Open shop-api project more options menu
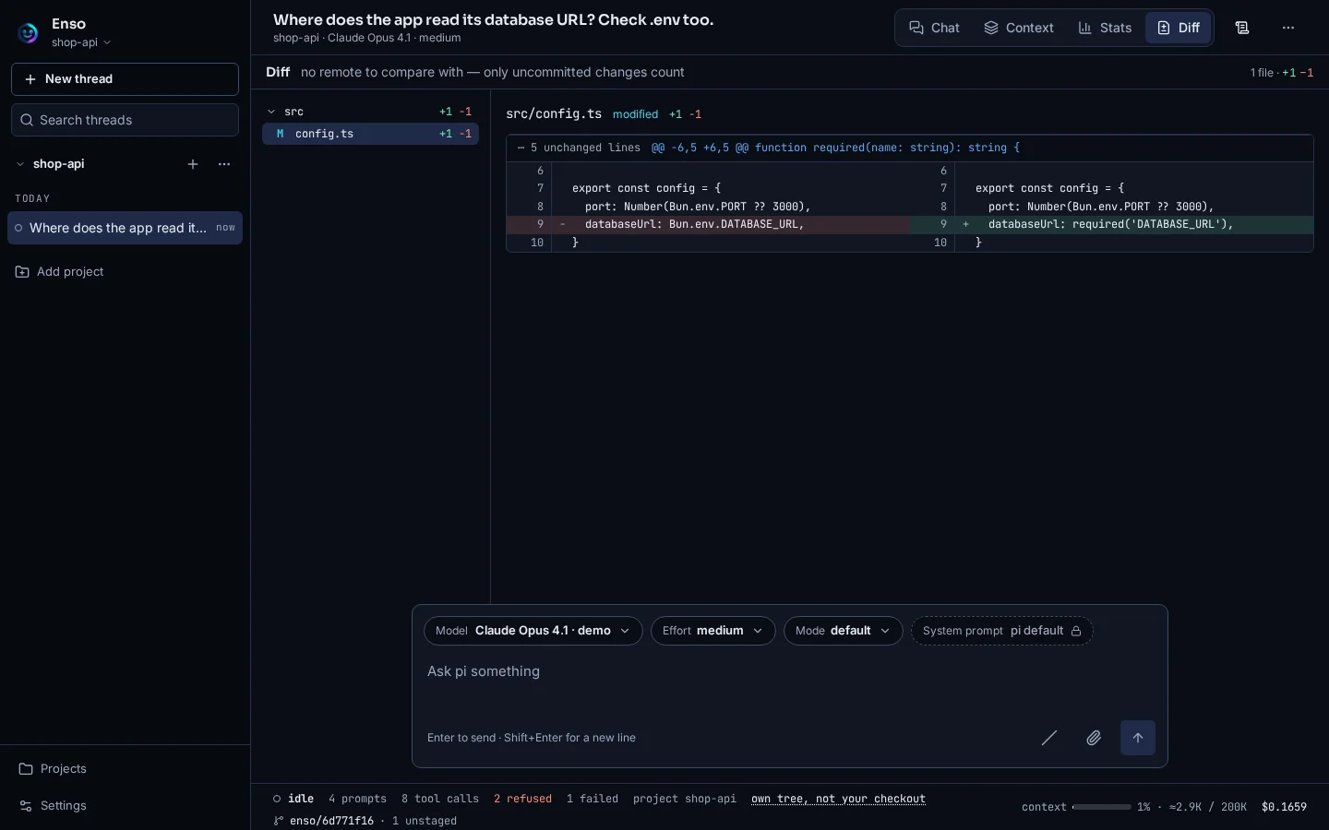 pyautogui.click(x=224, y=164)
